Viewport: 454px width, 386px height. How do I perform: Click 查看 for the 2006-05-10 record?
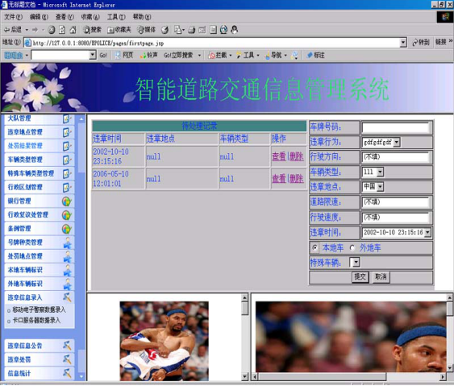click(x=279, y=179)
